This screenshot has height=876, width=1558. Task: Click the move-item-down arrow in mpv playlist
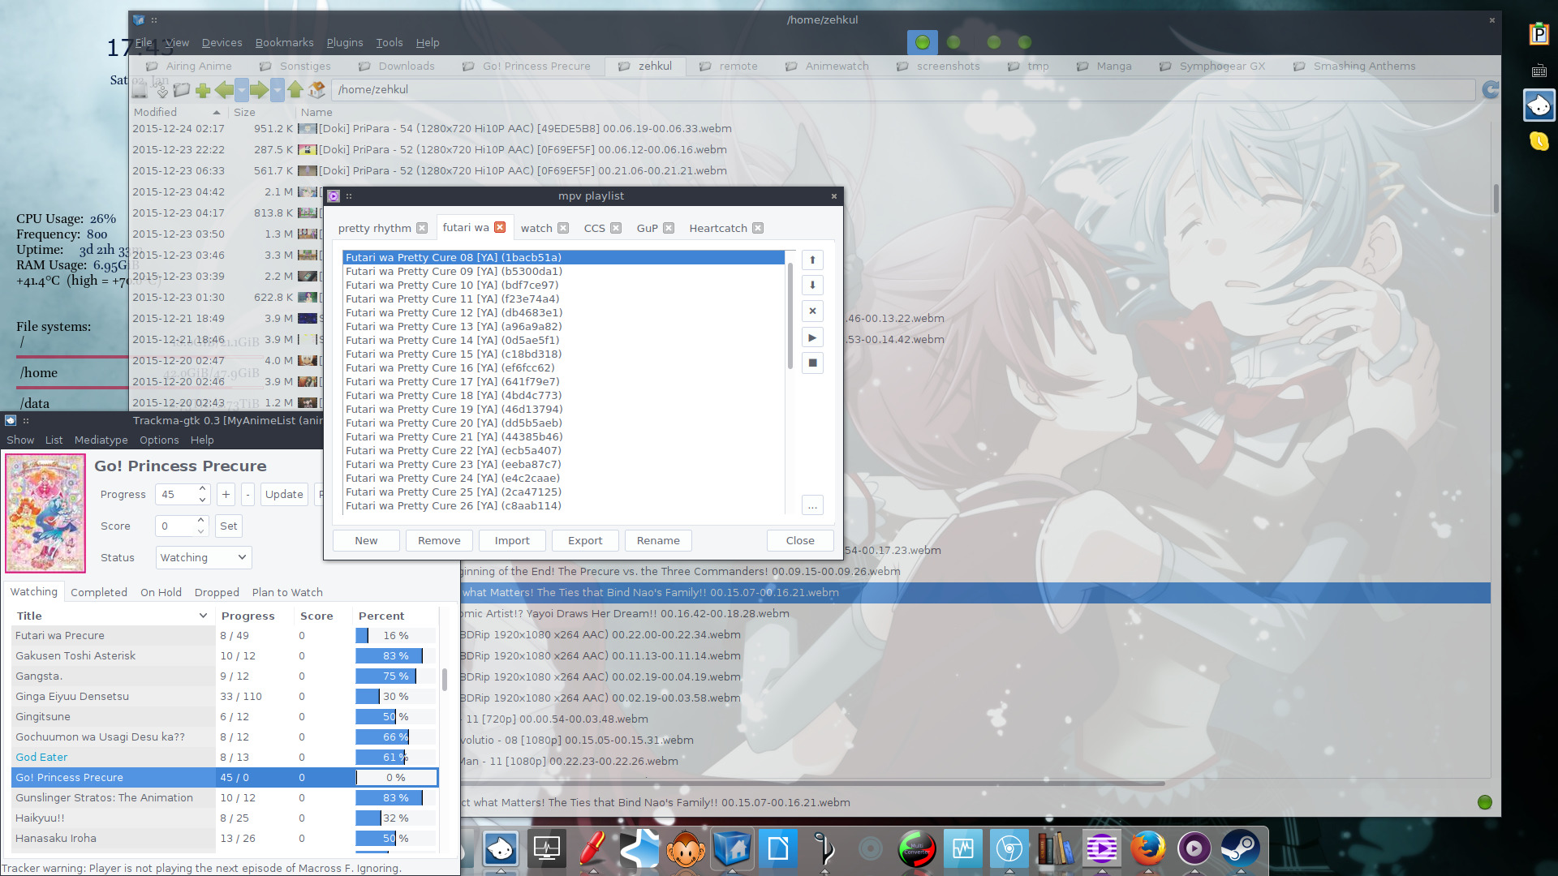[812, 286]
